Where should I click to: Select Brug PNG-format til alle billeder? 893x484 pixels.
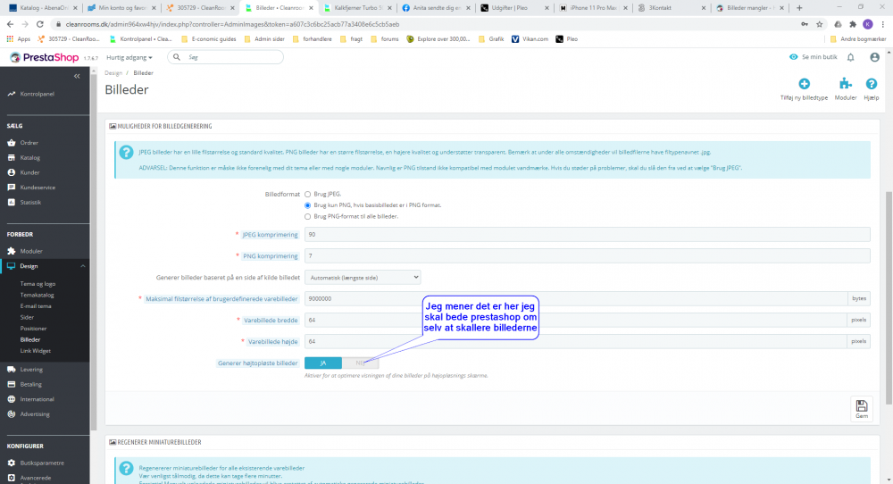tap(307, 216)
